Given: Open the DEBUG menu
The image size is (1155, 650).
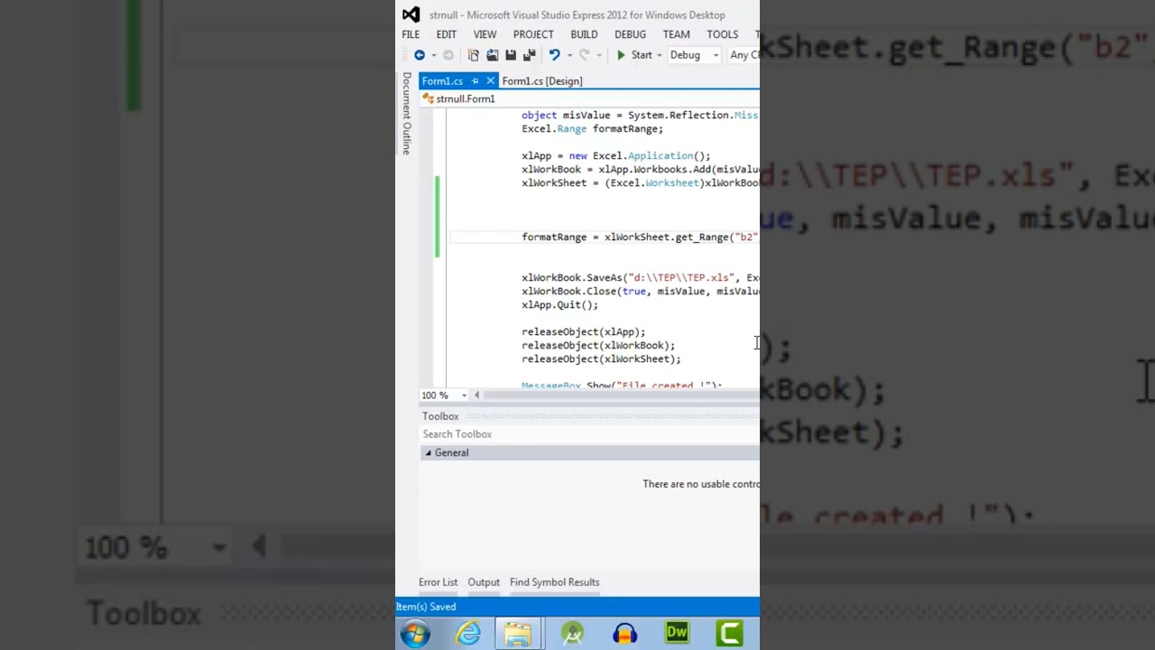Looking at the screenshot, I should tap(630, 34).
